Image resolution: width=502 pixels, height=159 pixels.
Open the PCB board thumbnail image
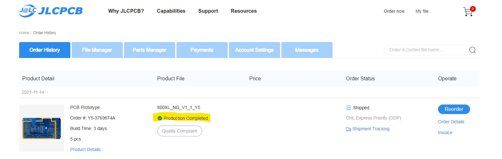pyautogui.click(x=42, y=128)
